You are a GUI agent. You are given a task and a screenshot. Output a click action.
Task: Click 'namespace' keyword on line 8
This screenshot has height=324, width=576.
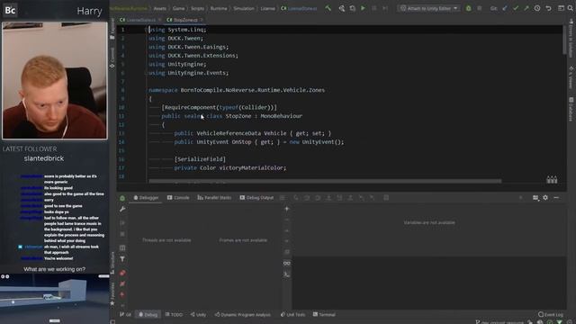click(163, 90)
